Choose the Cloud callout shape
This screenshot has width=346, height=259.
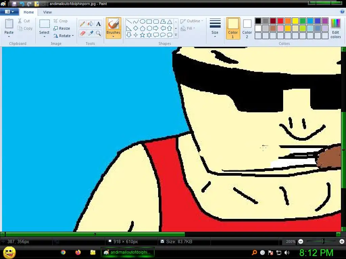pos(170,35)
